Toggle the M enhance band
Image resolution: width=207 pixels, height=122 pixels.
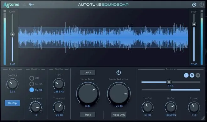click(192, 75)
